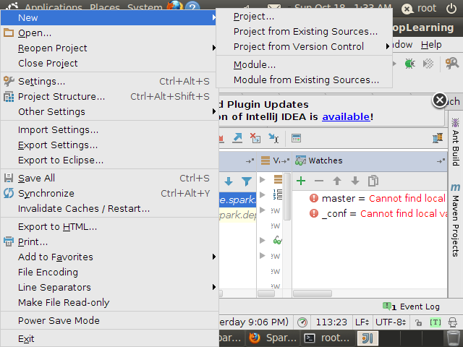This screenshot has height=347, width=463.
Task: Click the Run to Cursor icon
Action: pyautogui.click(x=273, y=138)
